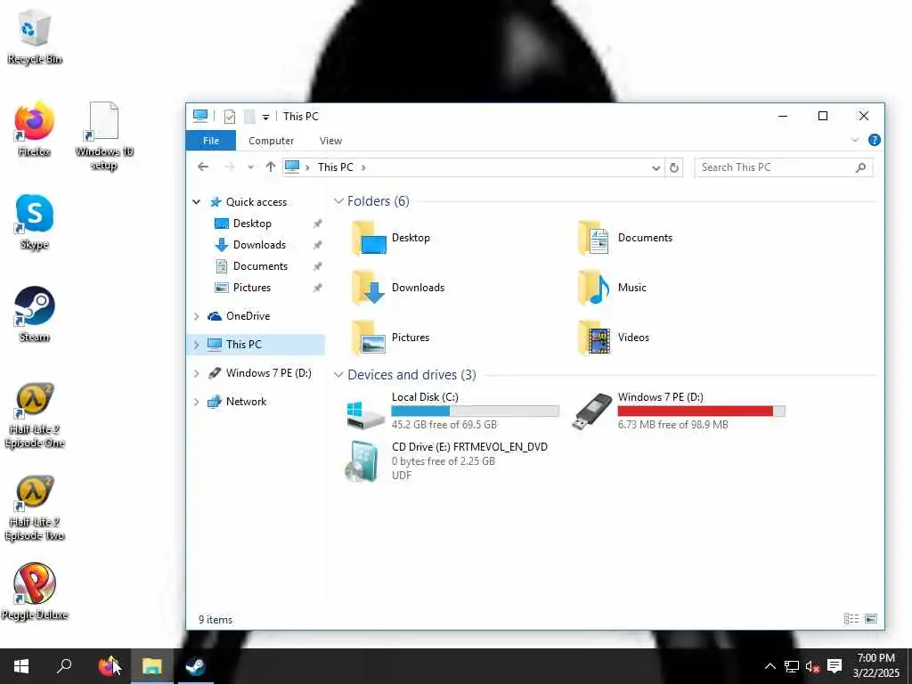The height and width of the screenshot is (684, 912).
Task: Select the Local Disk (C:) drive
Action: (x=452, y=411)
